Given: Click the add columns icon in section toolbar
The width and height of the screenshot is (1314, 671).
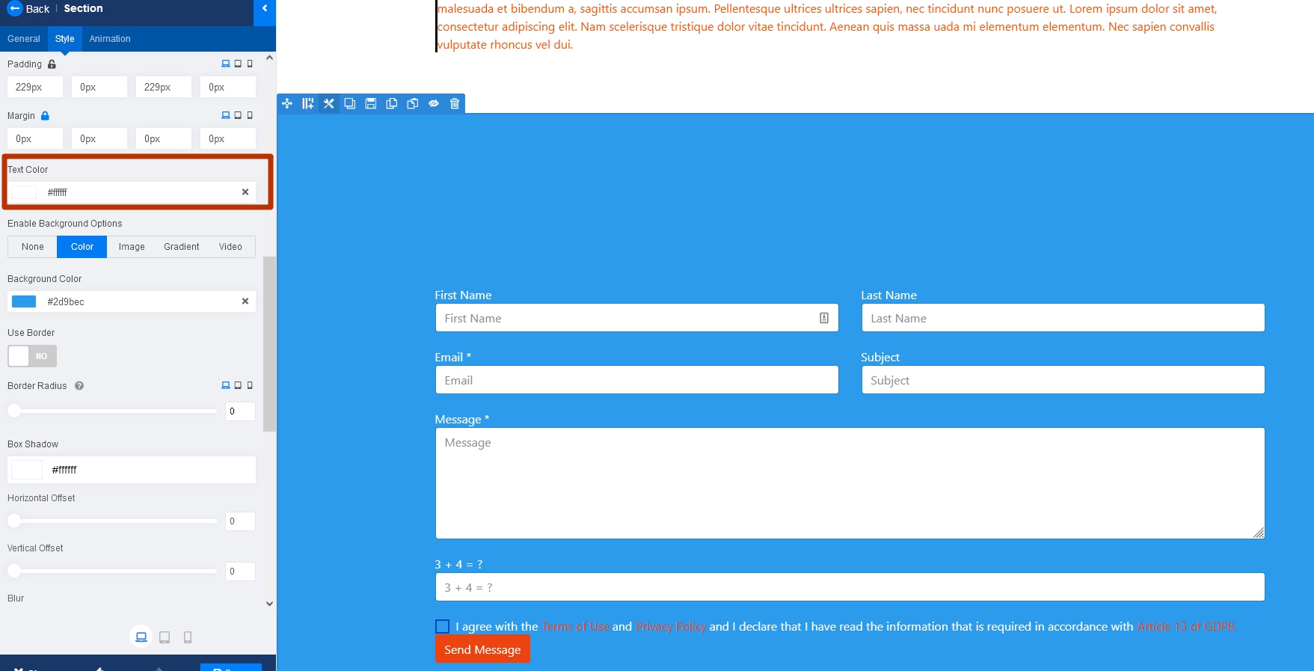Looking at the screenshot, I should click(x=307, y=104).
